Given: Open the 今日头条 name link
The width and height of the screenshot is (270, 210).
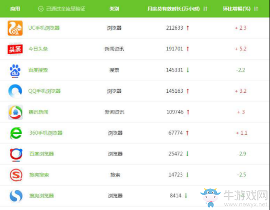Looking at the screenshot, I should [38, 49].
